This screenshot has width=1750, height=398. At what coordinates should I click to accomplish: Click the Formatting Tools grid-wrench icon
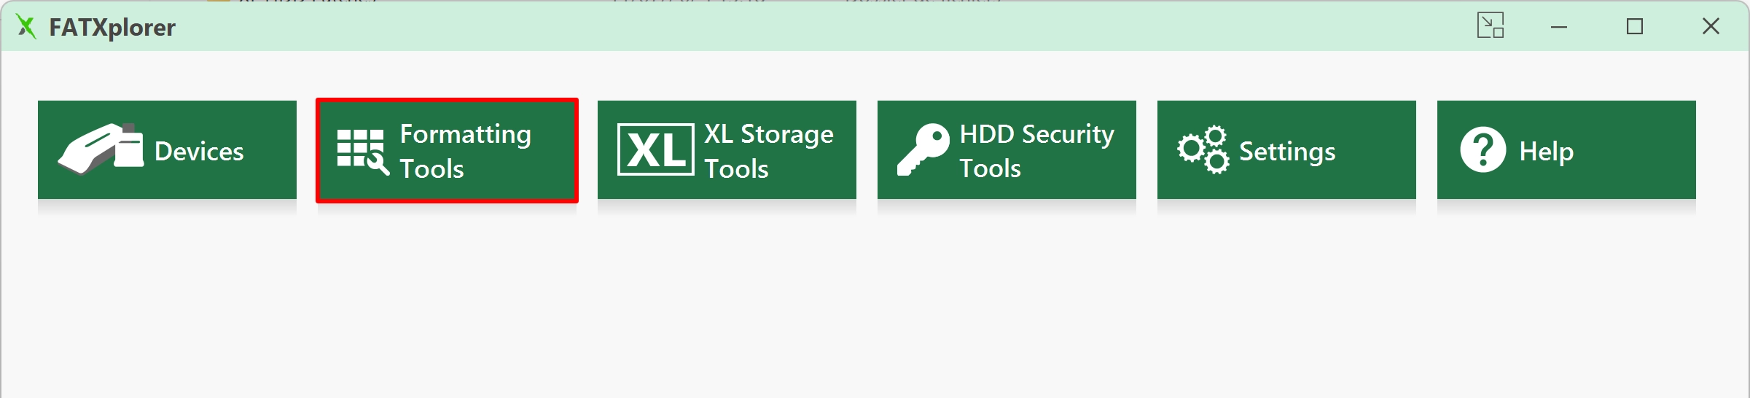(x=363, y=152)
